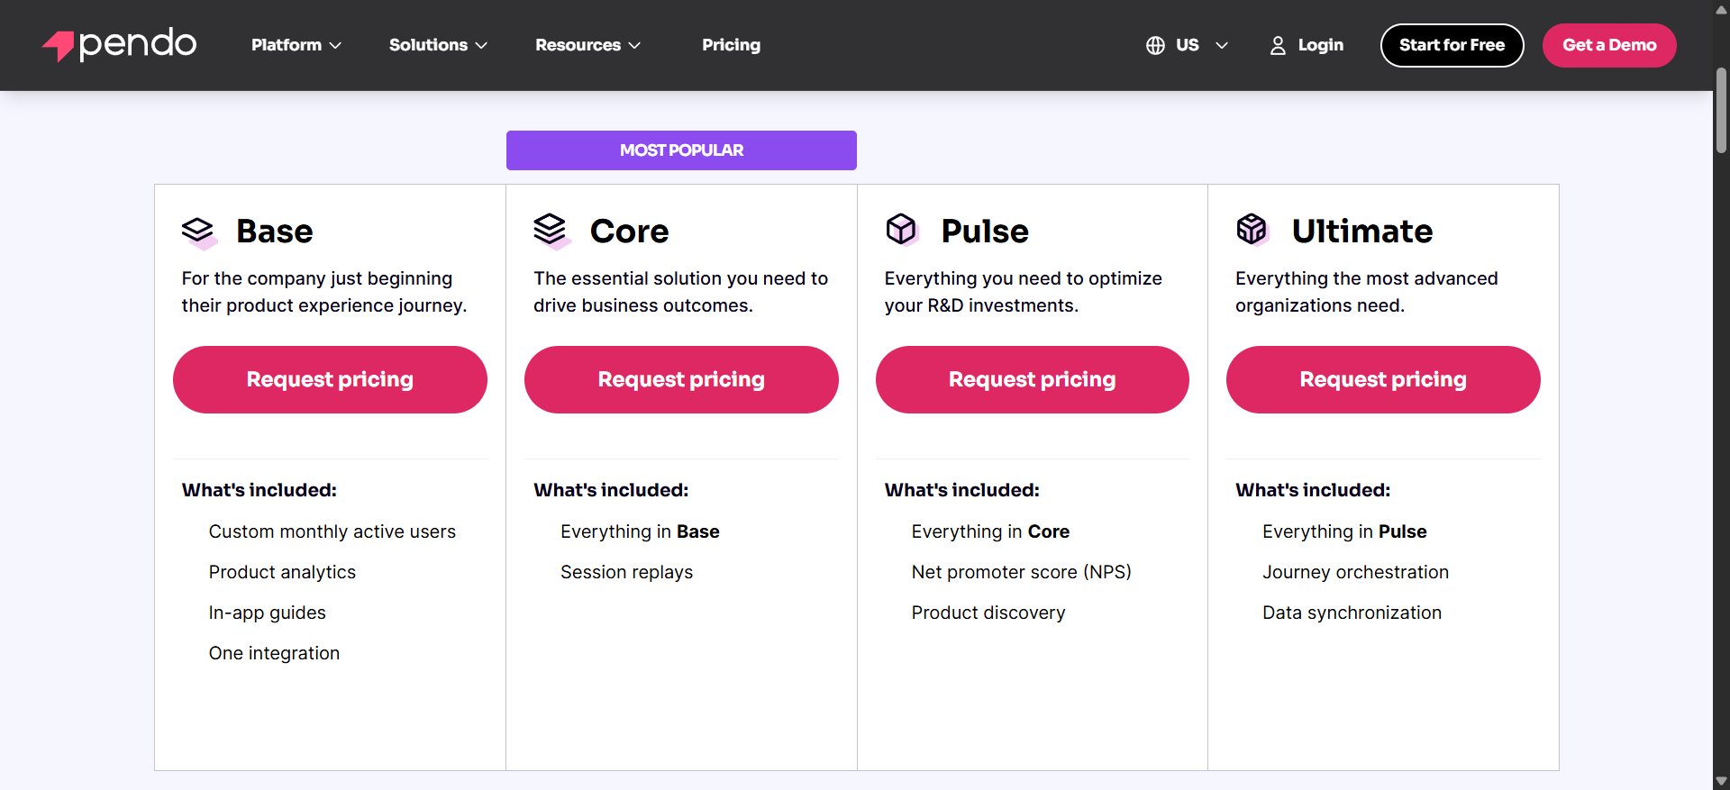Open the Login link
Image resolution: width=1730 pixels, height=790 pixels.
[x=1320, y=45]
